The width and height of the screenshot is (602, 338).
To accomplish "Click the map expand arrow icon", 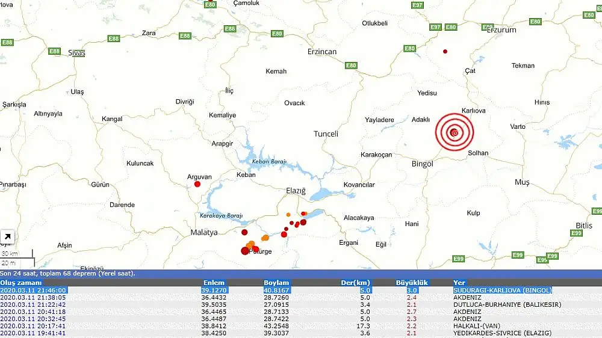I will [7, 237].
